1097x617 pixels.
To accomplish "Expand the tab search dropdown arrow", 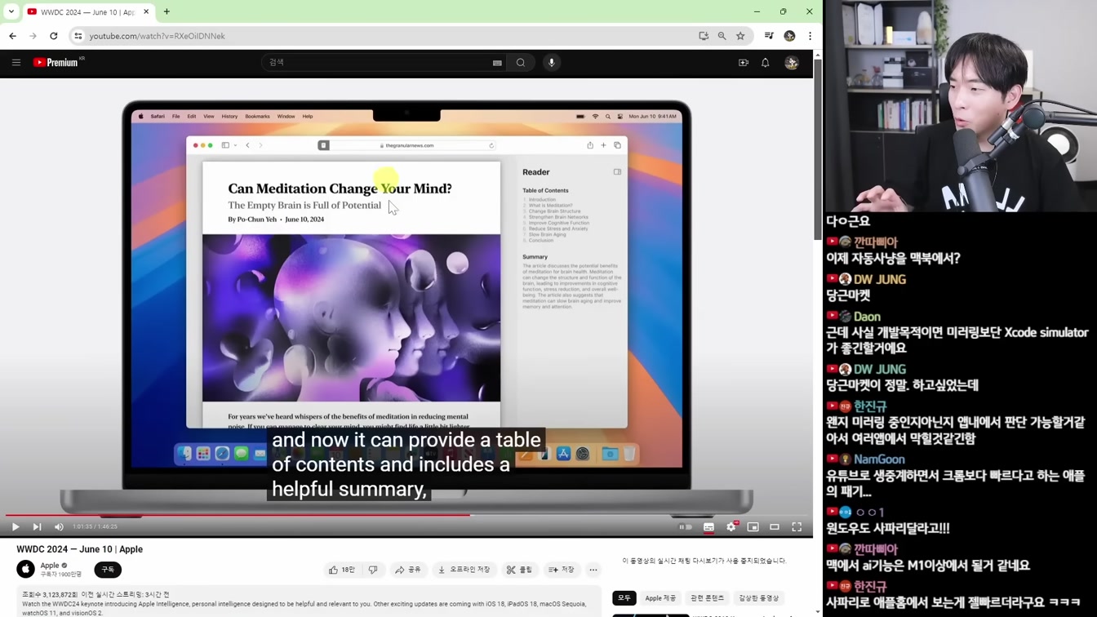I will (11, 11).
